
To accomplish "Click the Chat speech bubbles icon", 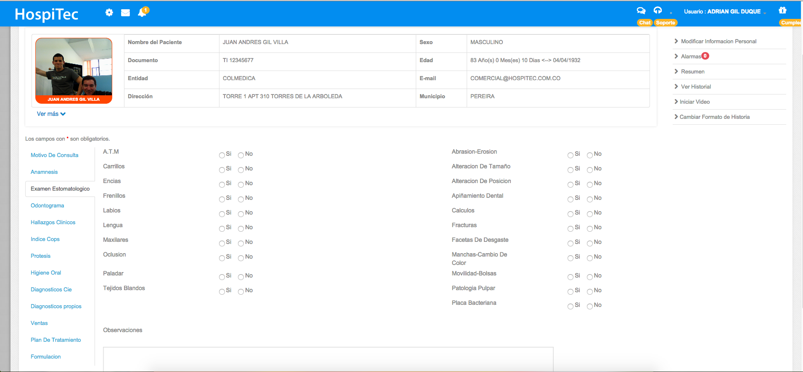I will [x=641, y=10].
